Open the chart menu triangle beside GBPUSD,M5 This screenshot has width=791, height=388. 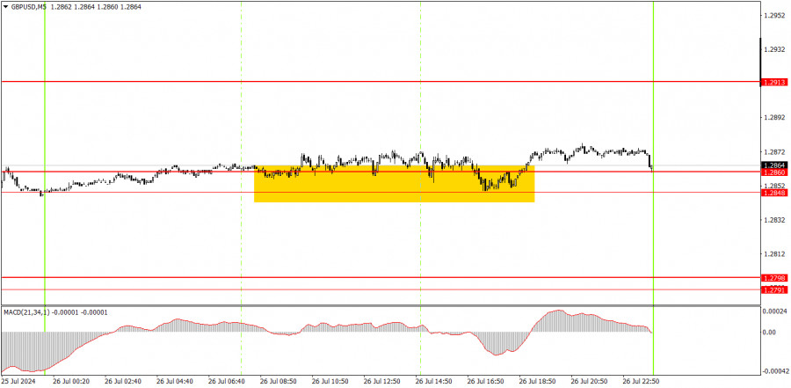[5, 8]
